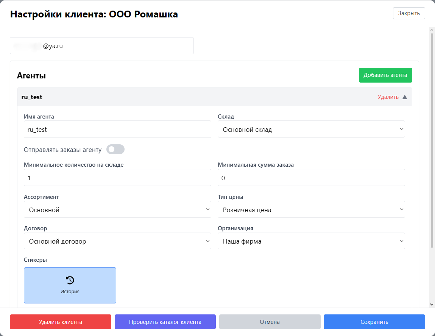Click the scrollbar down arrow
This screenshot has width=435, height=336.
point(432,305)
